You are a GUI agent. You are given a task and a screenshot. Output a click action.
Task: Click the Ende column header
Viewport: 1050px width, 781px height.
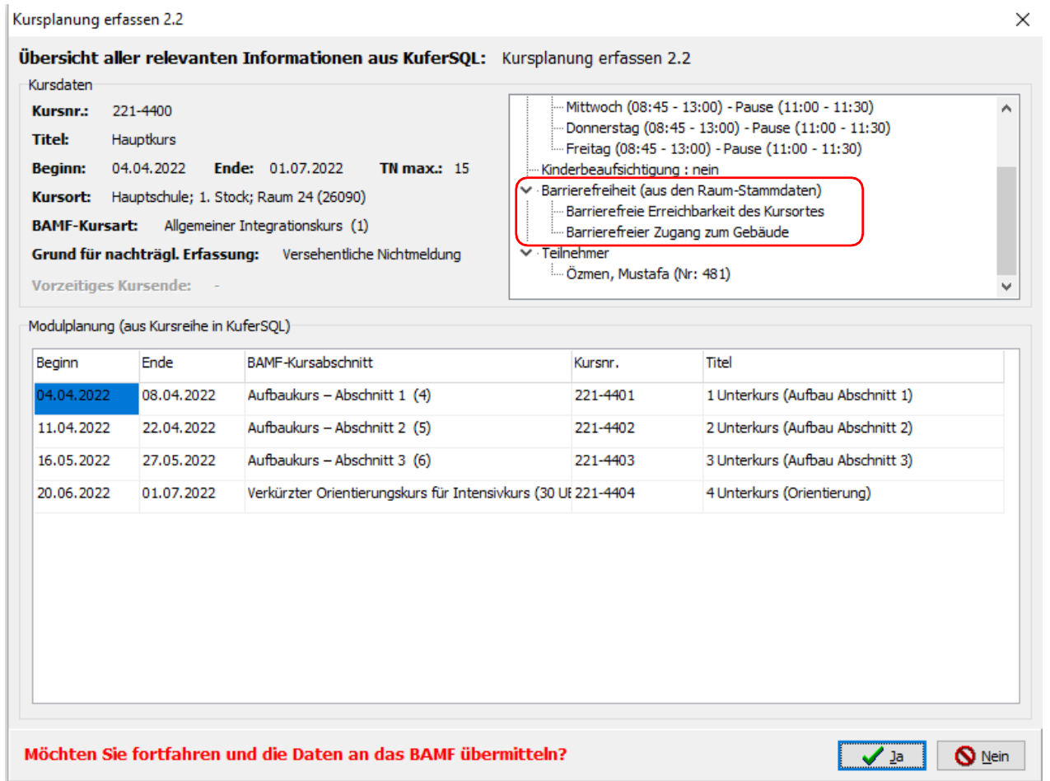[191, 362]
